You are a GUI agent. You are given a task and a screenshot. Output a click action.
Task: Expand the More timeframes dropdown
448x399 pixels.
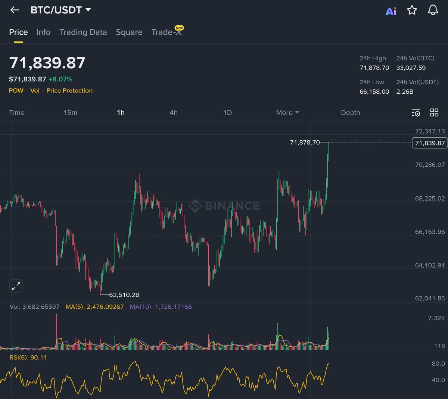(287, 112)
